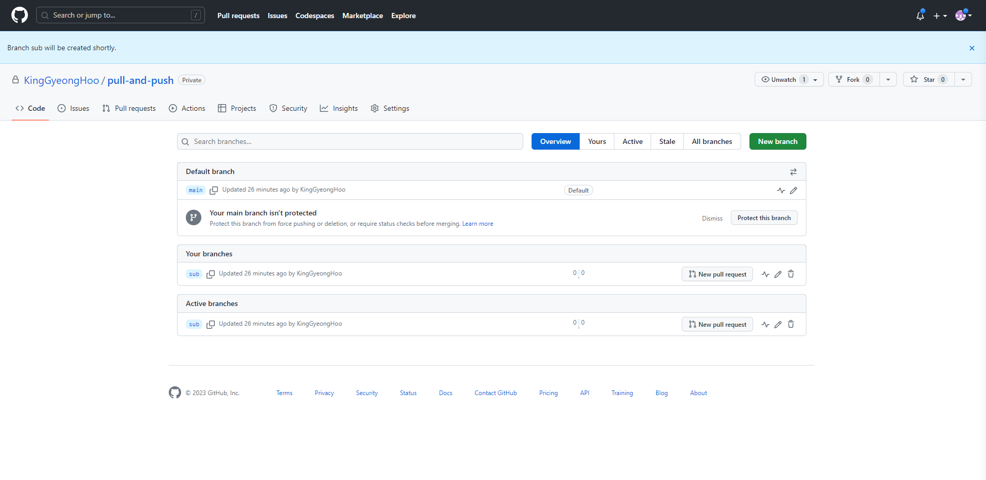Open the notifications bell

[920, 16]
